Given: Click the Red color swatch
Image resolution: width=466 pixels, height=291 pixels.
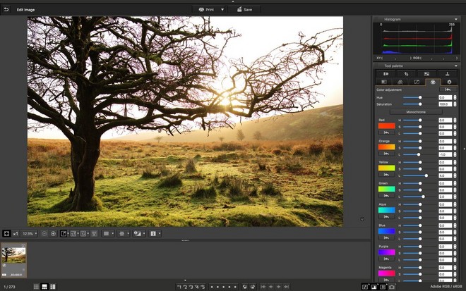Looking at the screenshot, I should click(386, 126).
